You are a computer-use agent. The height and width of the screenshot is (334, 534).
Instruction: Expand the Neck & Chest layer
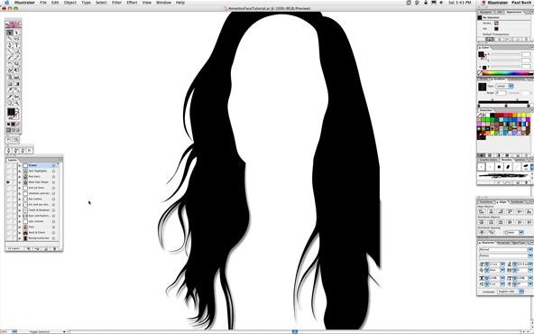tap(20, 233)
